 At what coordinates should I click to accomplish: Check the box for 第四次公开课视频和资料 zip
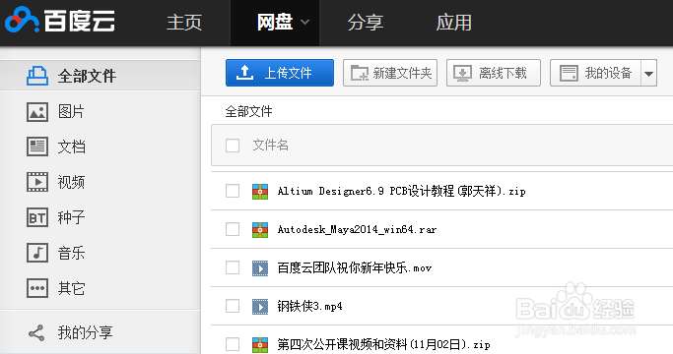(x=233, y=344)
